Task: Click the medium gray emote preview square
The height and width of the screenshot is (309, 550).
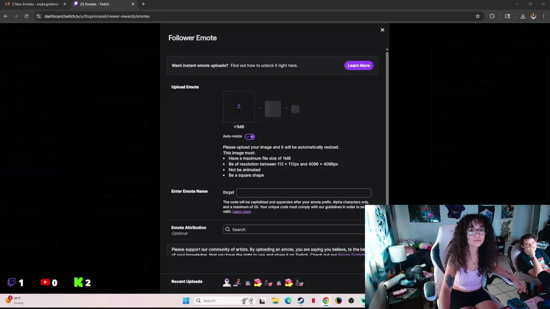Action: pos(273,109)
